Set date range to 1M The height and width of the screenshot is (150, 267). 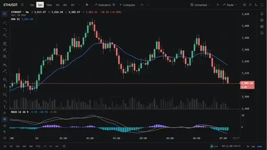[x=18, y=146]
